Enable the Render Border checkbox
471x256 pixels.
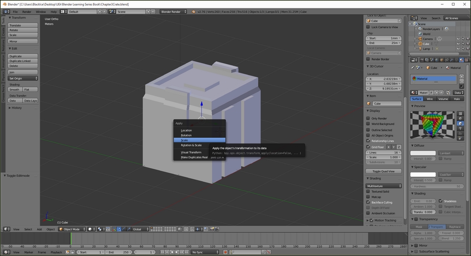click(368, 59)
